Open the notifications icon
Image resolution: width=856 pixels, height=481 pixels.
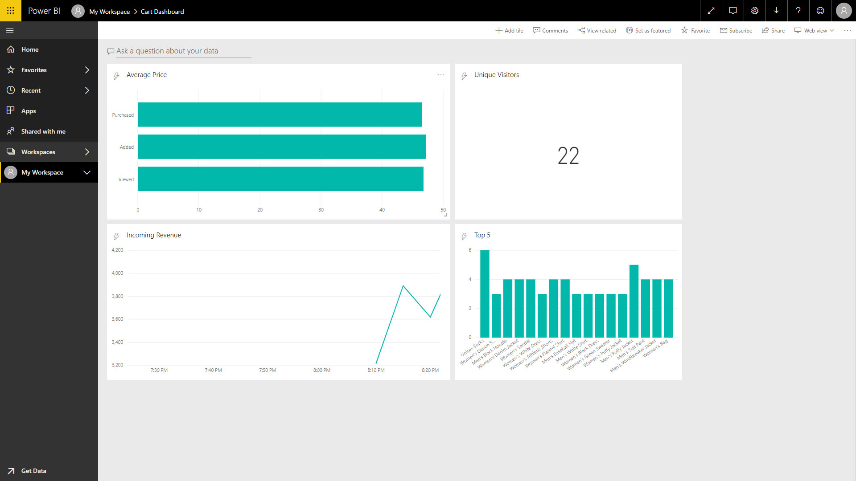click(733, 11)
